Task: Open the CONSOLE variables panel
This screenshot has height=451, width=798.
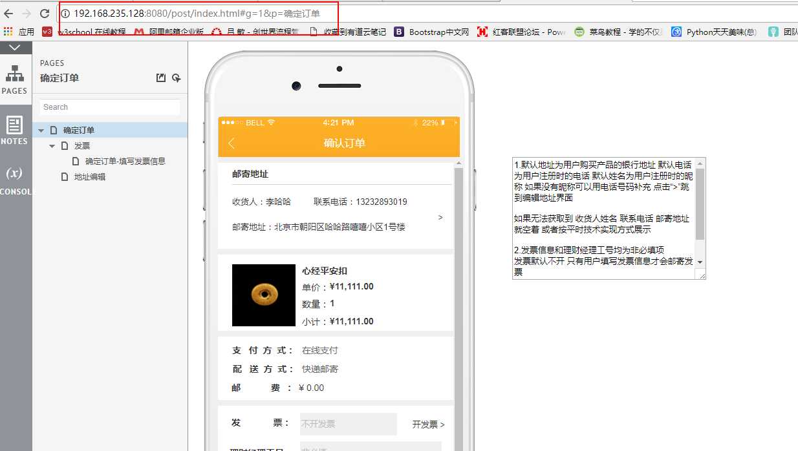Action: tap(15, 180)
